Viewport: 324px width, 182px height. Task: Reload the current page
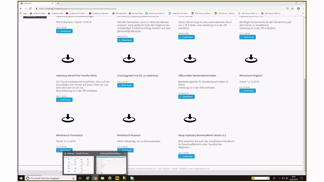pos(30,9)
